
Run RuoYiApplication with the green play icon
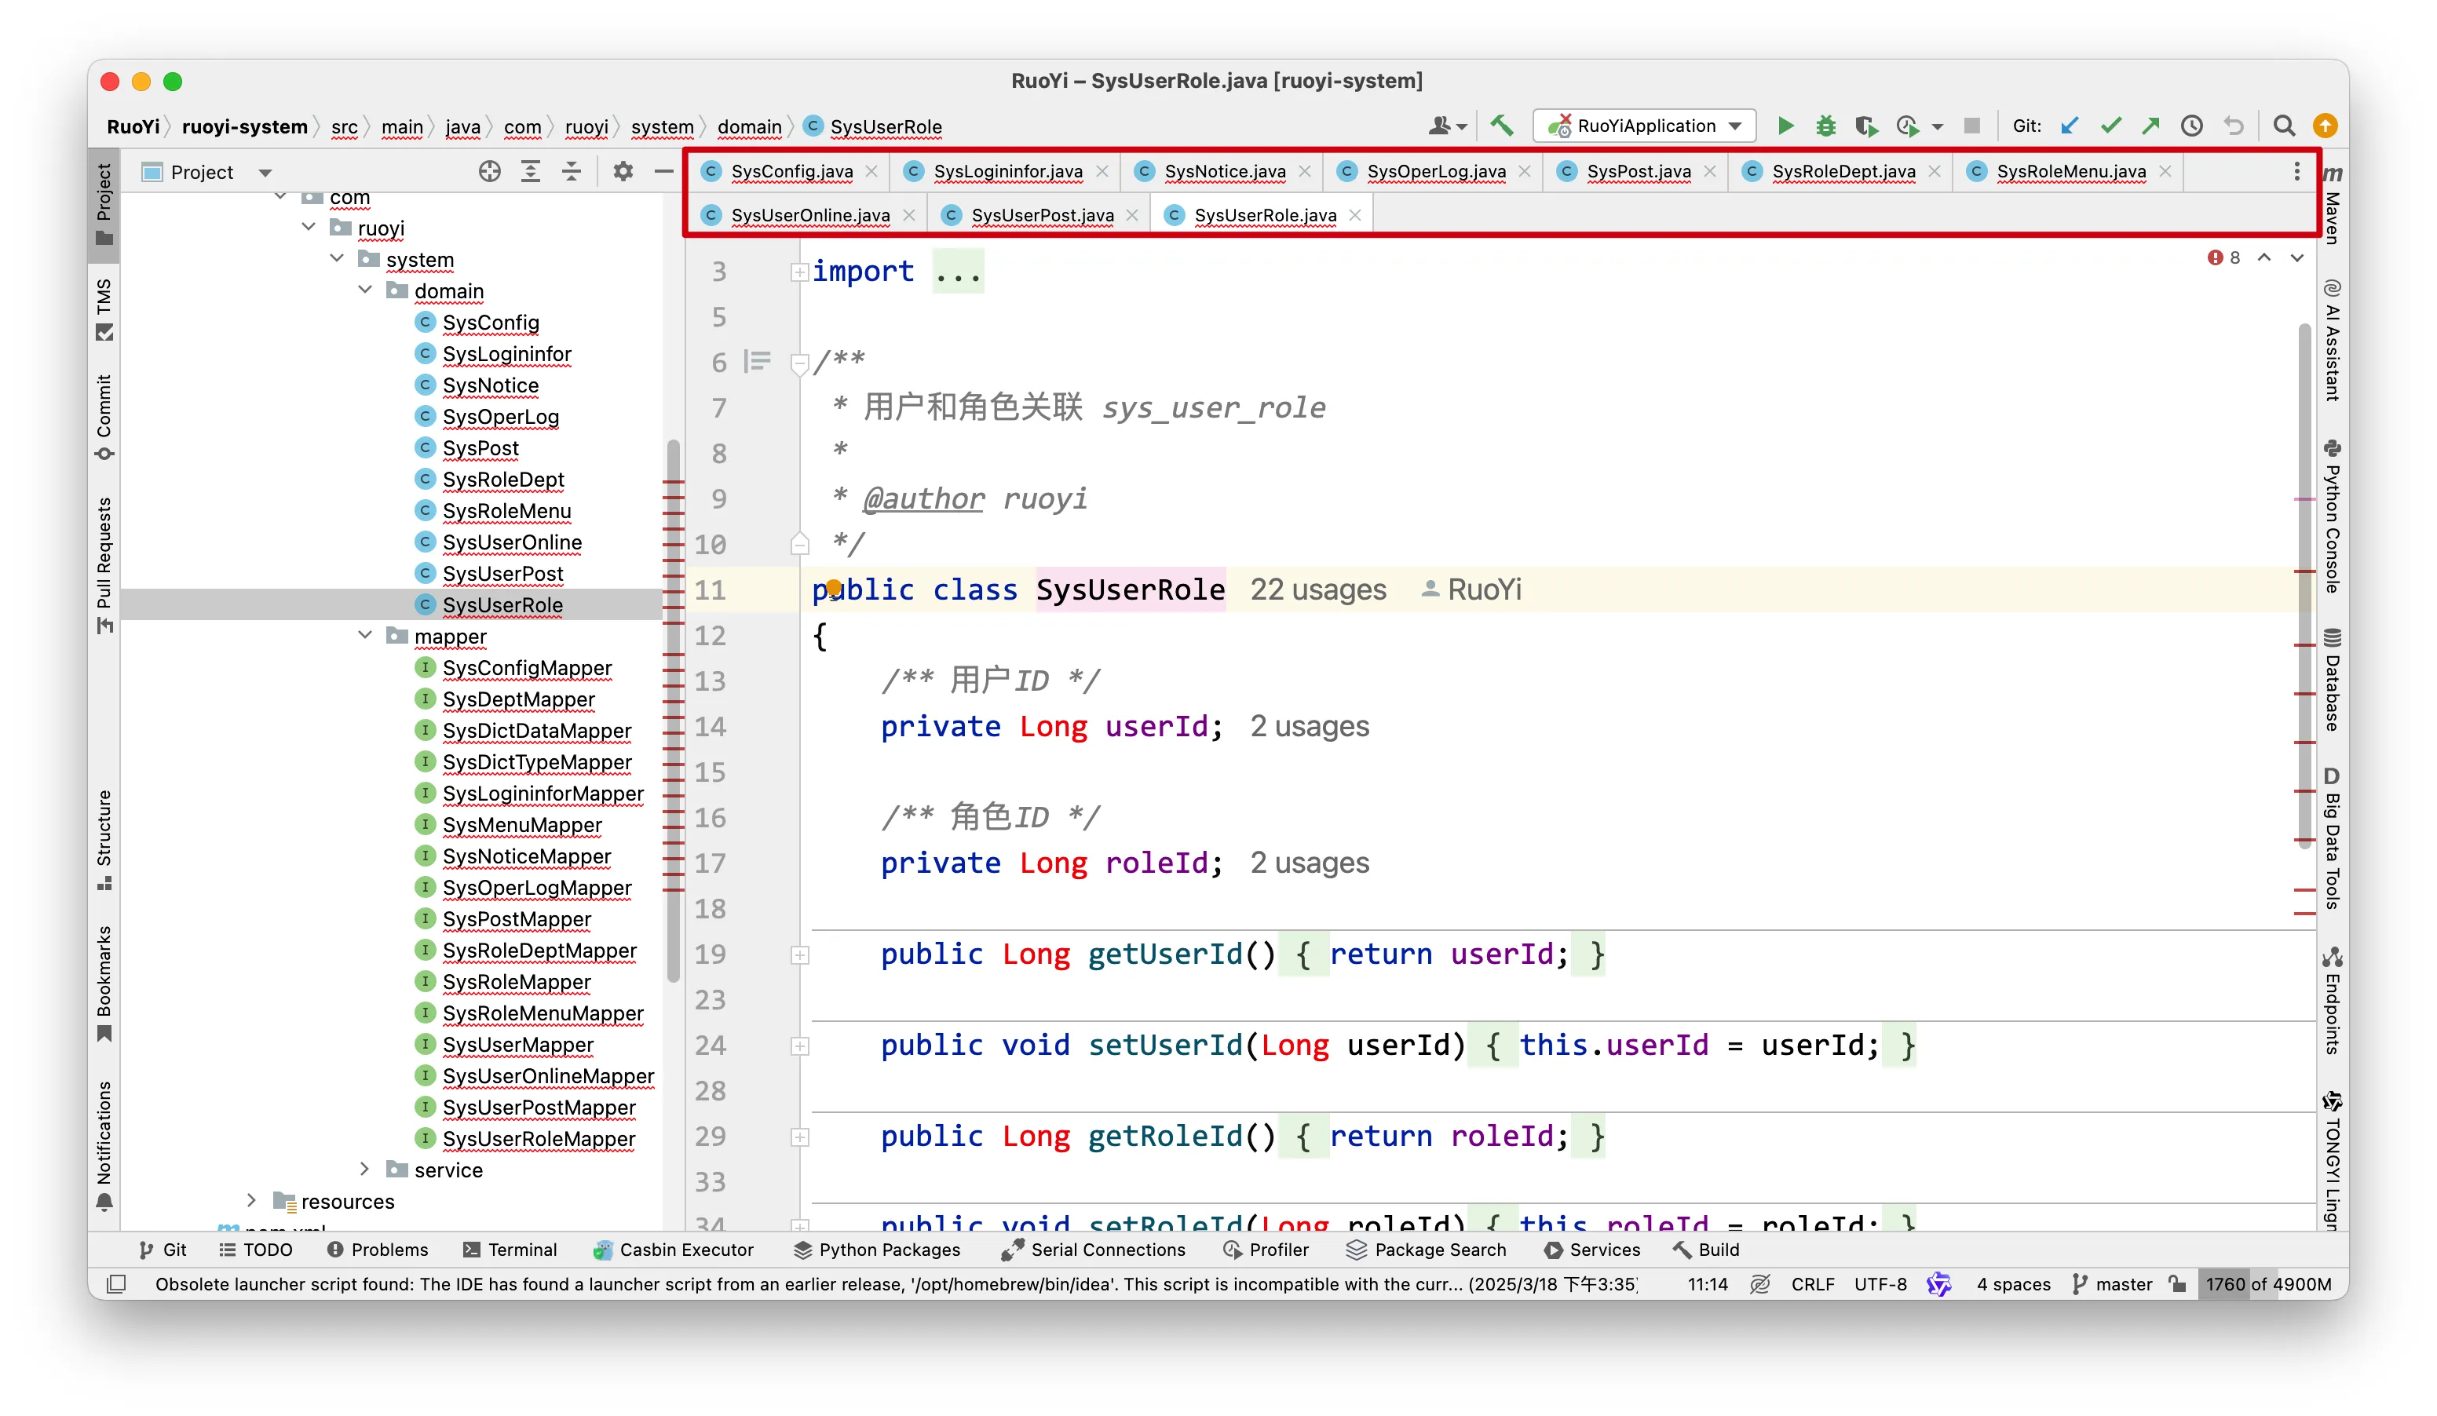tap(1785, 126)
